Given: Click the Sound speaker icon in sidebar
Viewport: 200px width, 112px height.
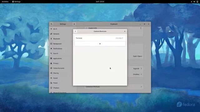Looking at the screenshot, I should [51, 78].
